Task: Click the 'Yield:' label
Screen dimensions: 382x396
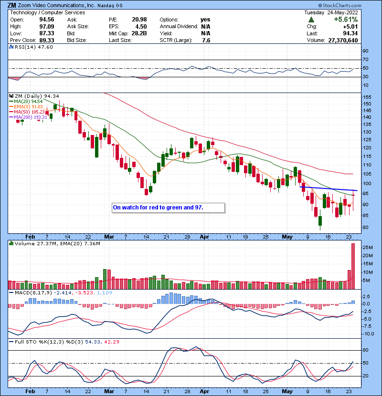Action: (166, 33)
